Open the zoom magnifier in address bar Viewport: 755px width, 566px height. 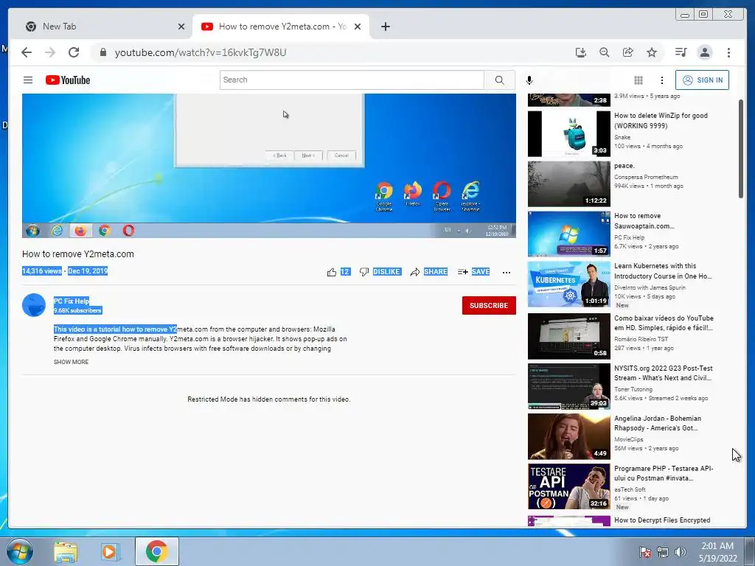click(x=605, y=52)
